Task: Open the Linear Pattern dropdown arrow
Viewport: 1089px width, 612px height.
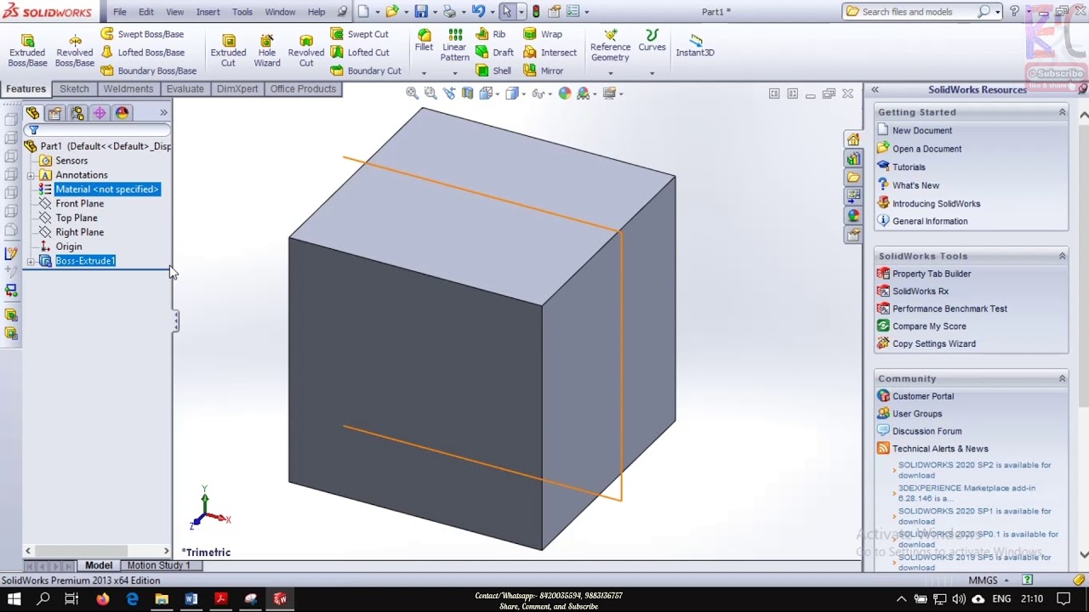Action: (x=454, y=73)
